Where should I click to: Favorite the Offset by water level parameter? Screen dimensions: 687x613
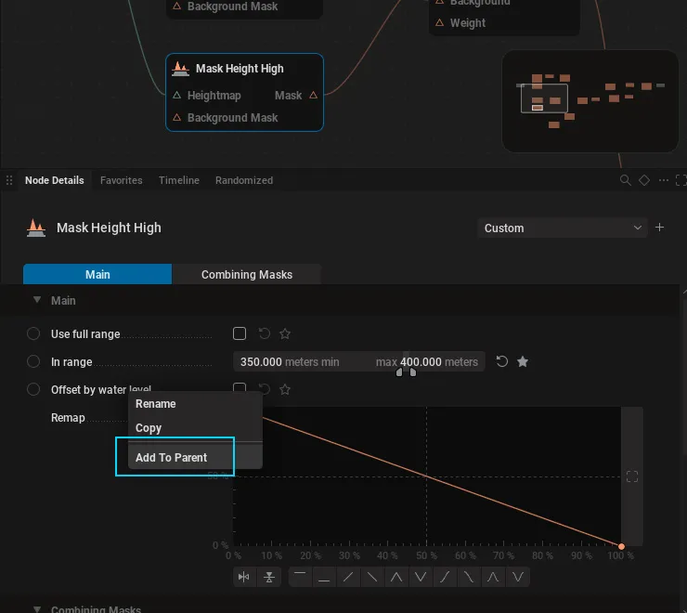pos(285,389)
